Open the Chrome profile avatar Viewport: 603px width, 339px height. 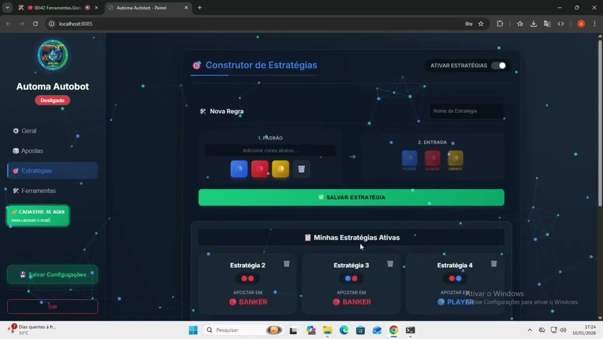[581, 24]
